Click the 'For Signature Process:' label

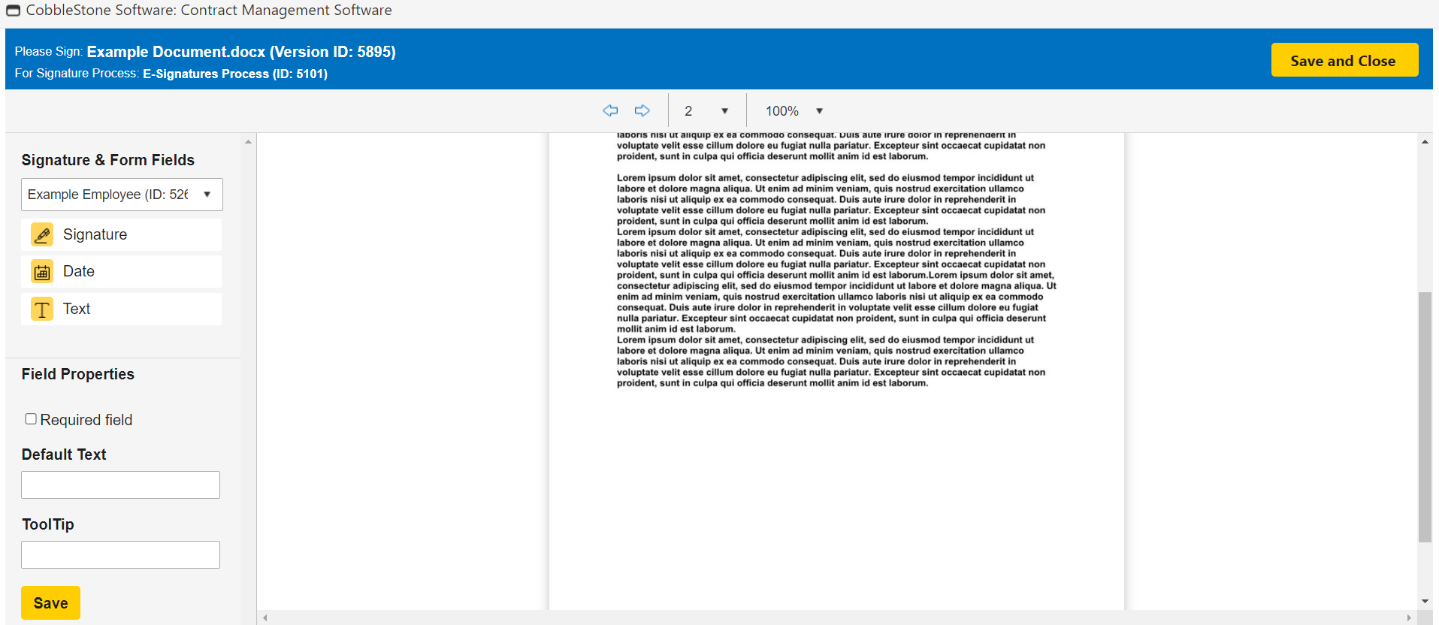[x=77, y=74]
